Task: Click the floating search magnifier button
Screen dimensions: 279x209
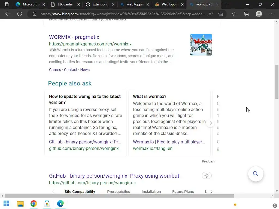Action: 256,174
